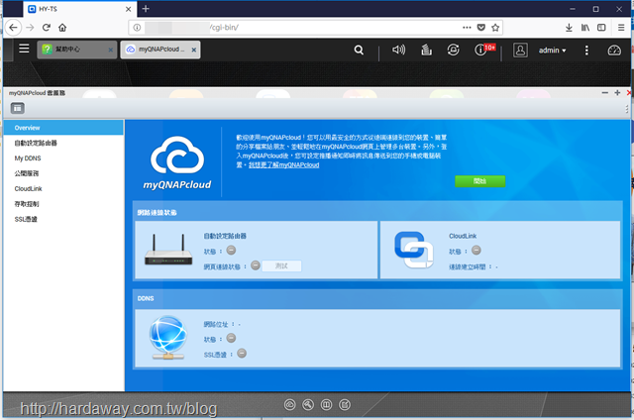
Task: Click the second bottom desktop shortcut icon
Action: tap(308, 404)
